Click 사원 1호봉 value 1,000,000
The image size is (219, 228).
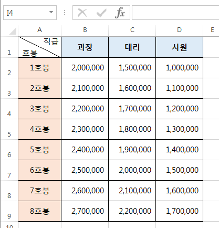pos(180,68)
